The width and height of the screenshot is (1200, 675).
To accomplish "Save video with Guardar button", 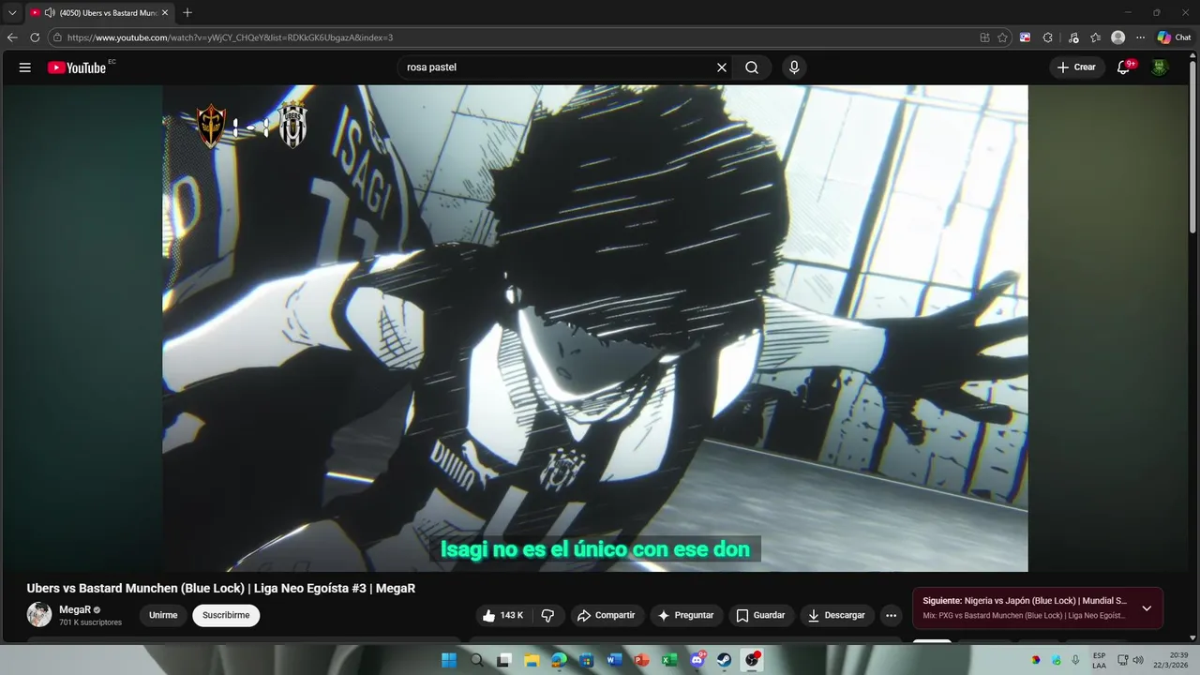I will pos(760,615).
